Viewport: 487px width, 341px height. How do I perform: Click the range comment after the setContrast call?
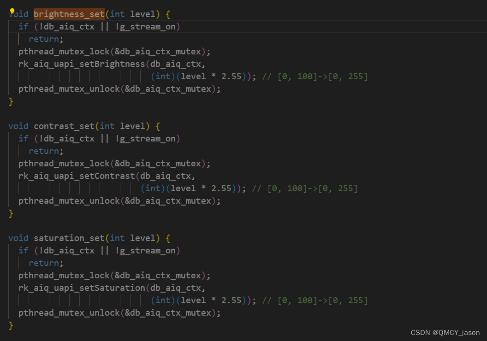pos(305,188)
